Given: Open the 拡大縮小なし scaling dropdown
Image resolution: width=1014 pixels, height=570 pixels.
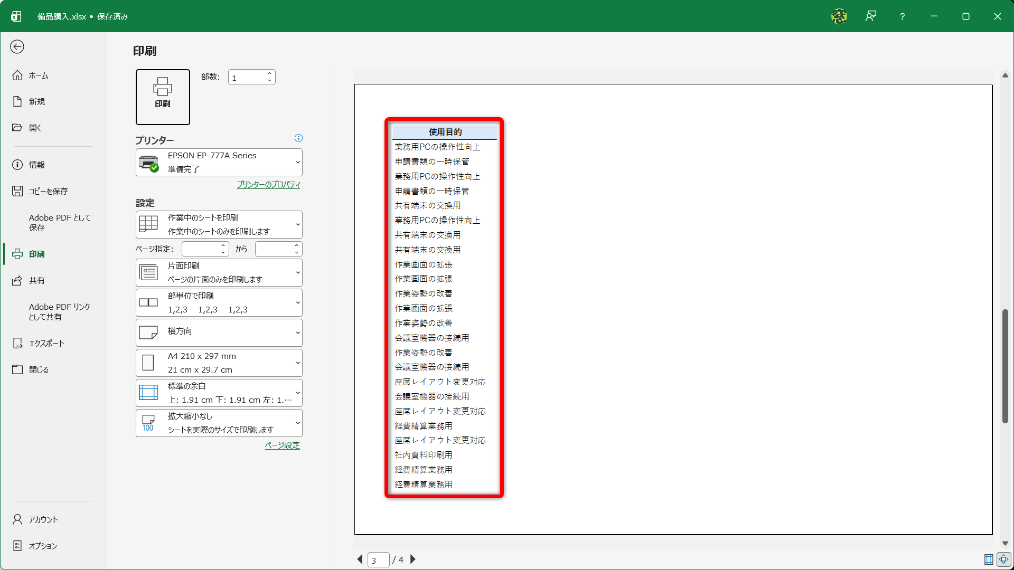Looking at the screenshot, I should pyautogui.click(x=219, y=423).
